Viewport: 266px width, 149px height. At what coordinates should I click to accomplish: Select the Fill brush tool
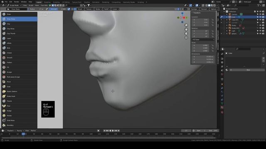20,67
